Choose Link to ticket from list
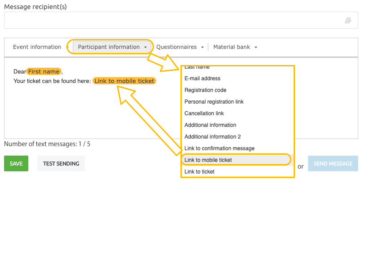The width and height of the screenshot is (365, 269). pos(237,172)
